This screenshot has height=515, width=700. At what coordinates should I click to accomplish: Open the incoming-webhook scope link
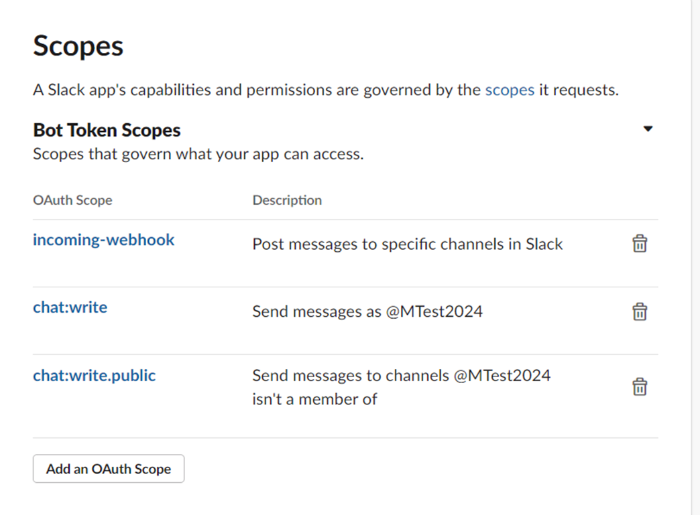(103, 240)
